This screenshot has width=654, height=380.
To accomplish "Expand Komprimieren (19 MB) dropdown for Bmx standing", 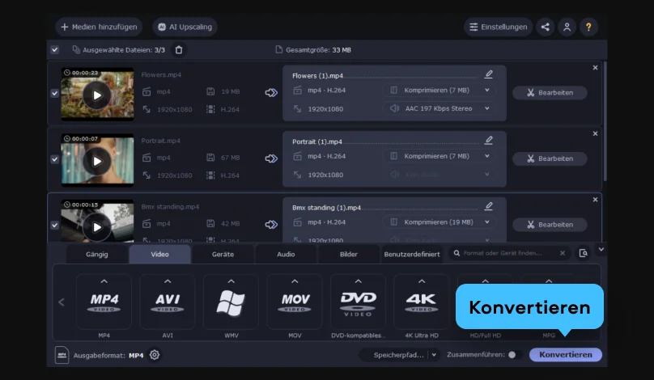I will (440, 222).
